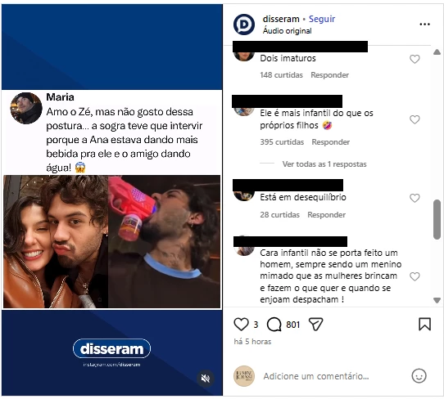Click the comments scrollbar thumb
Screen dimensions: 444x399
437,220
